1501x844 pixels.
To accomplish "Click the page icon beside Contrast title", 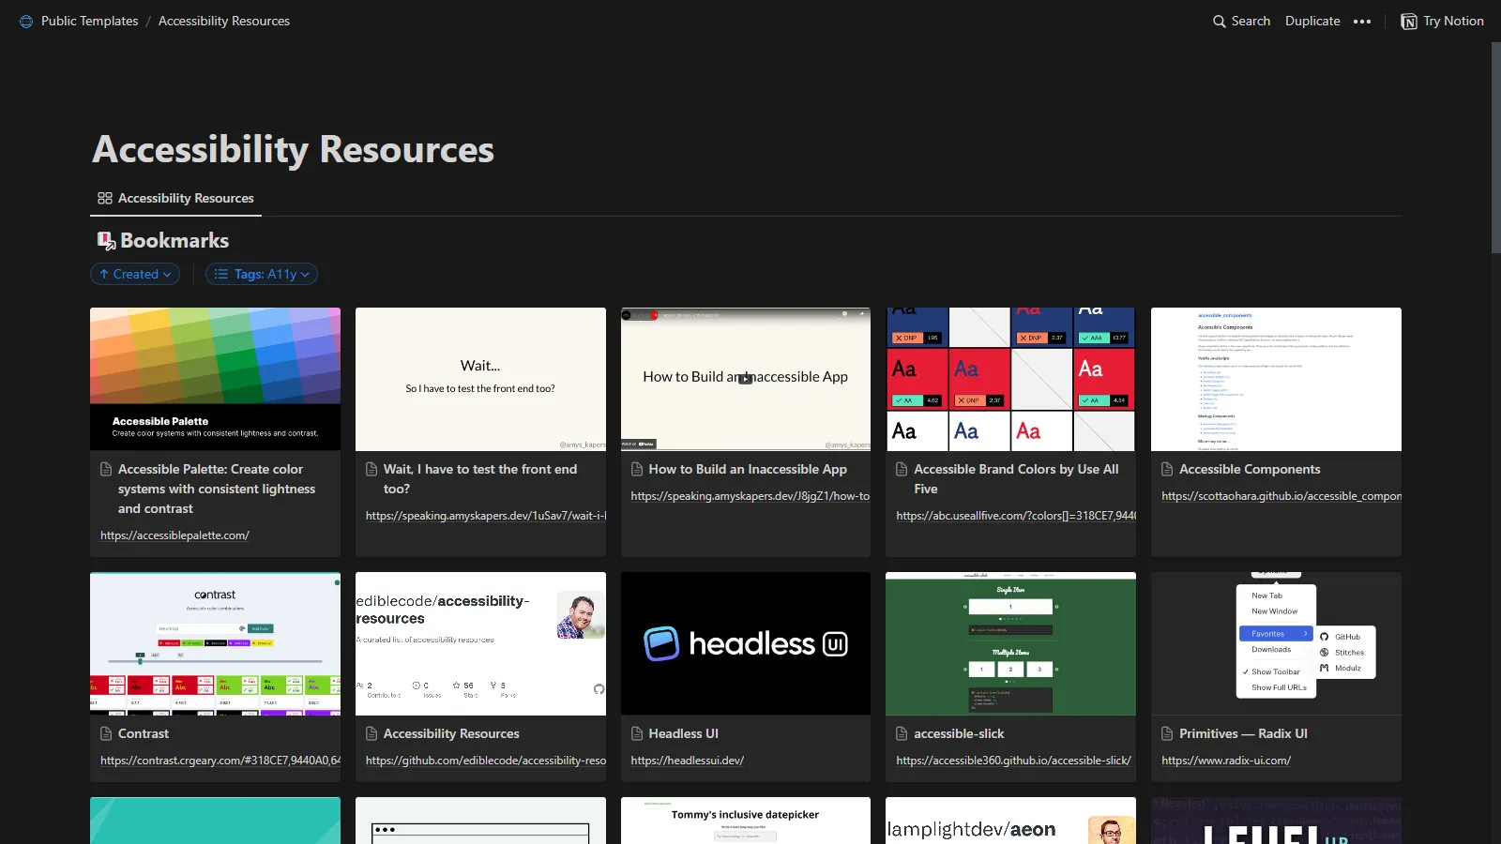I will tap(106, 733).
